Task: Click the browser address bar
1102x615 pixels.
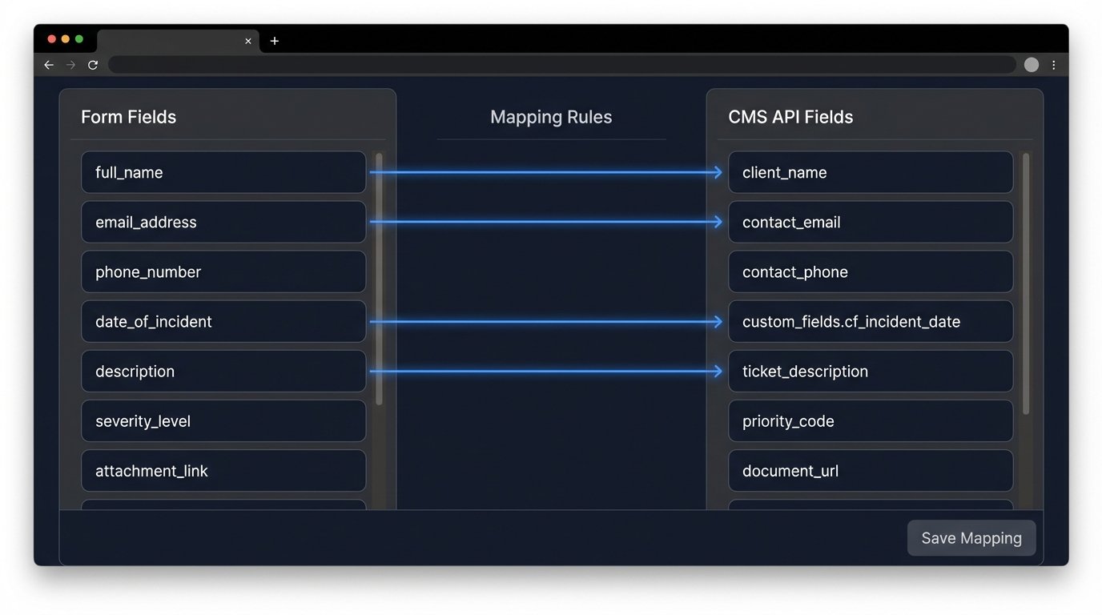Action: (x=561, y=65)
